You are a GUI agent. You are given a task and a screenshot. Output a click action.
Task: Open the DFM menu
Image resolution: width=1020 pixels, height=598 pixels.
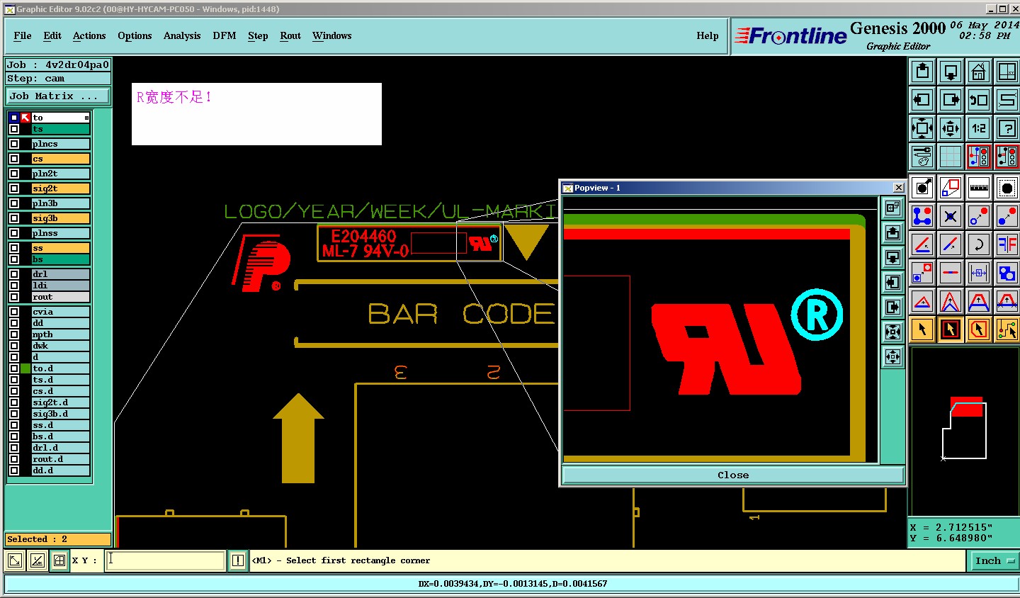tap(225, 35)
